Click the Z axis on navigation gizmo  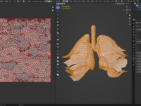(x=127, y=7)
